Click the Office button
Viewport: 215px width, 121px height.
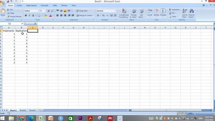2,2
